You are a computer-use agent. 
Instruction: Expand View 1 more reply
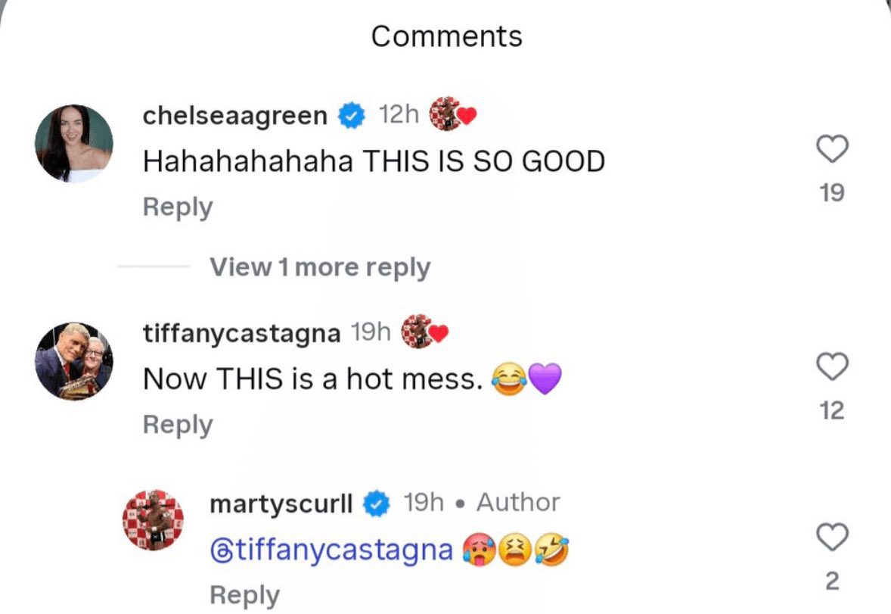[x=319, y=266]
